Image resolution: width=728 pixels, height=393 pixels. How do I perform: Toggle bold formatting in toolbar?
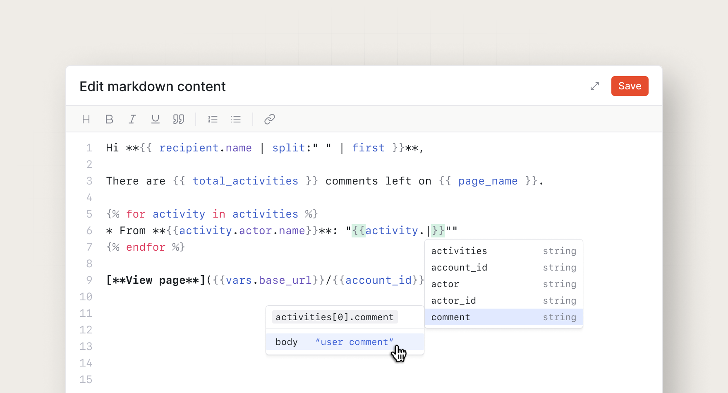(109, 120)
